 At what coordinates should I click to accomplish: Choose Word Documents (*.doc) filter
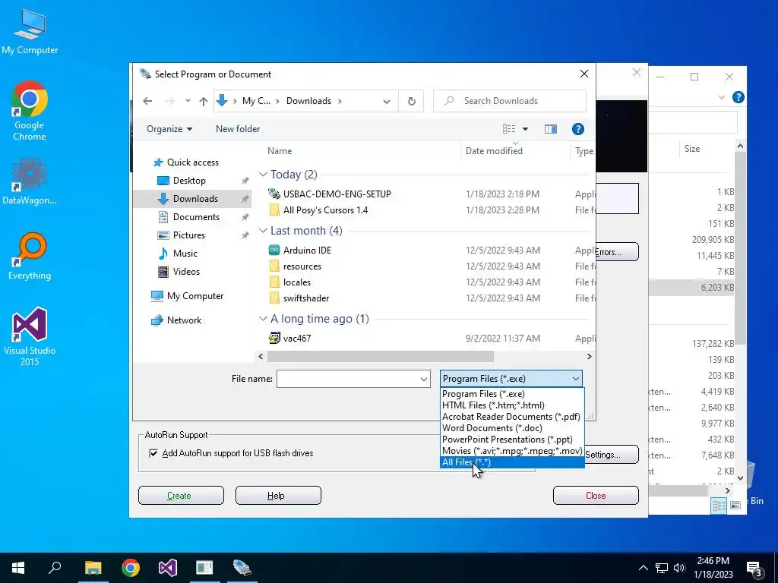point(512,428)
